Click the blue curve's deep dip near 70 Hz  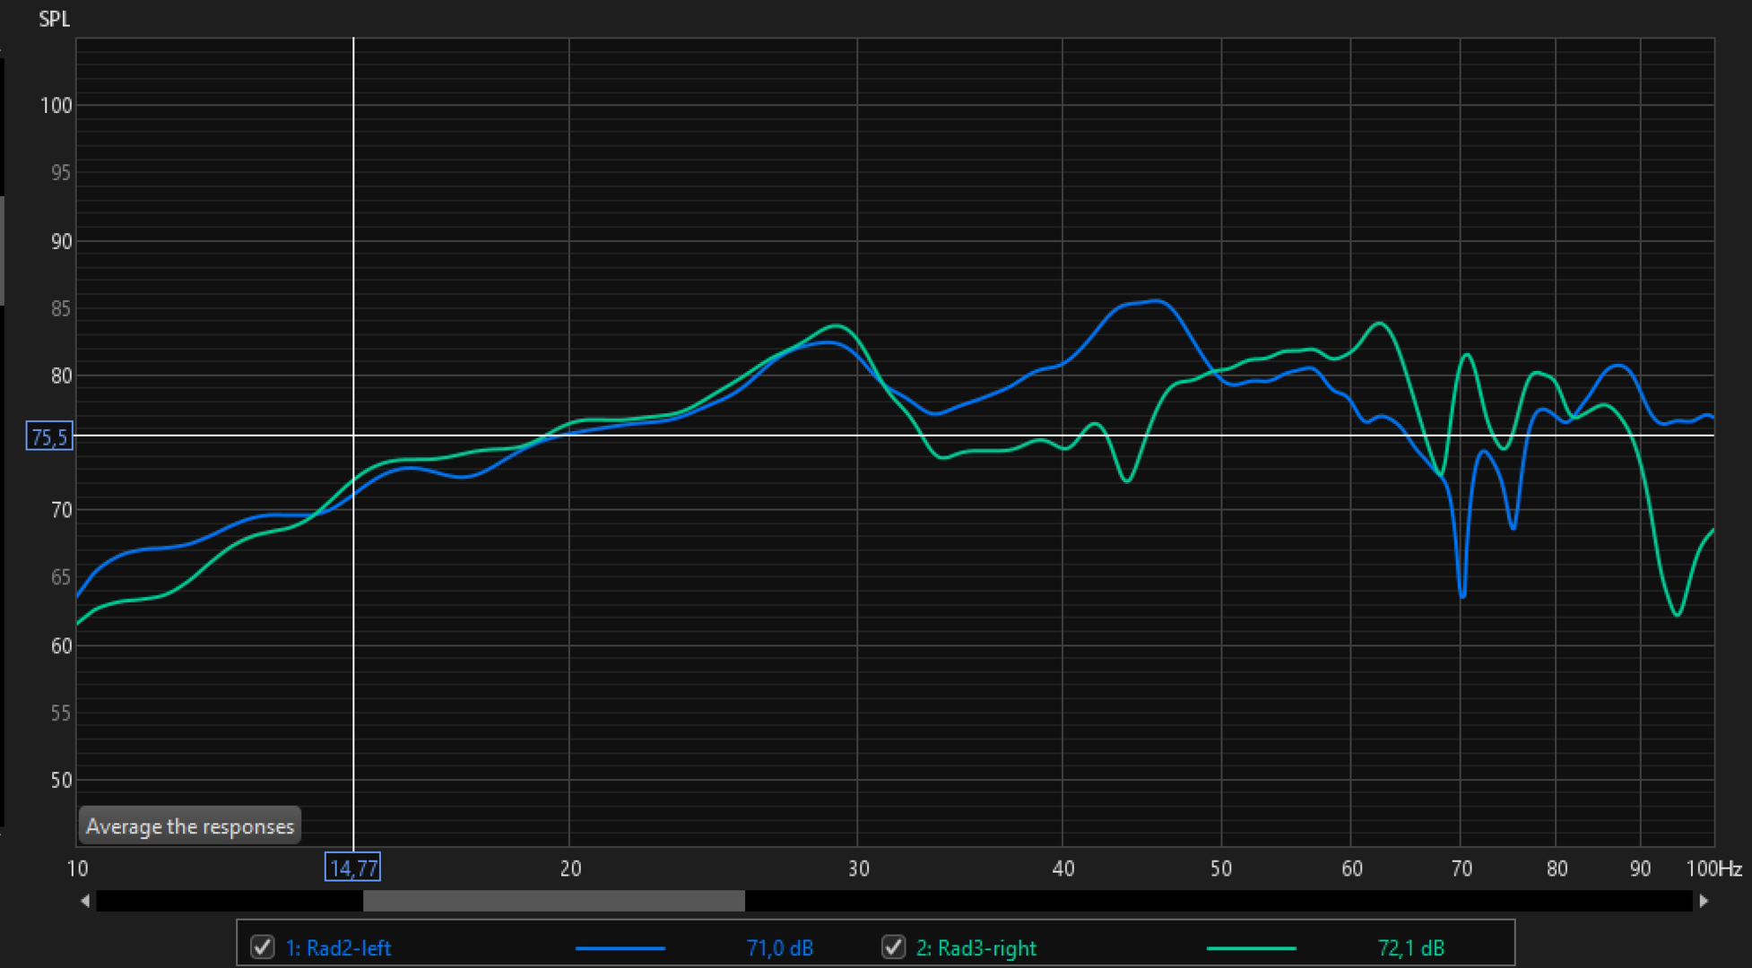pos(1462,595)
